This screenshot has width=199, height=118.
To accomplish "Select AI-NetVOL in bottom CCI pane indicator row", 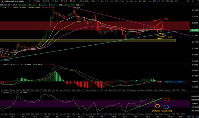I will pos(149,114).
